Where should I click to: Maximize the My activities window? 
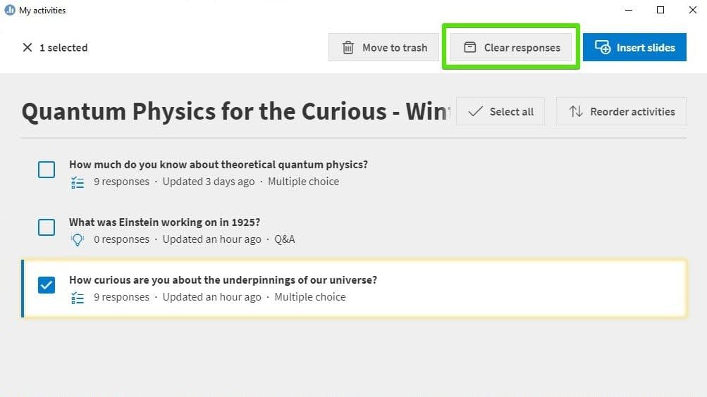point(660,11)
